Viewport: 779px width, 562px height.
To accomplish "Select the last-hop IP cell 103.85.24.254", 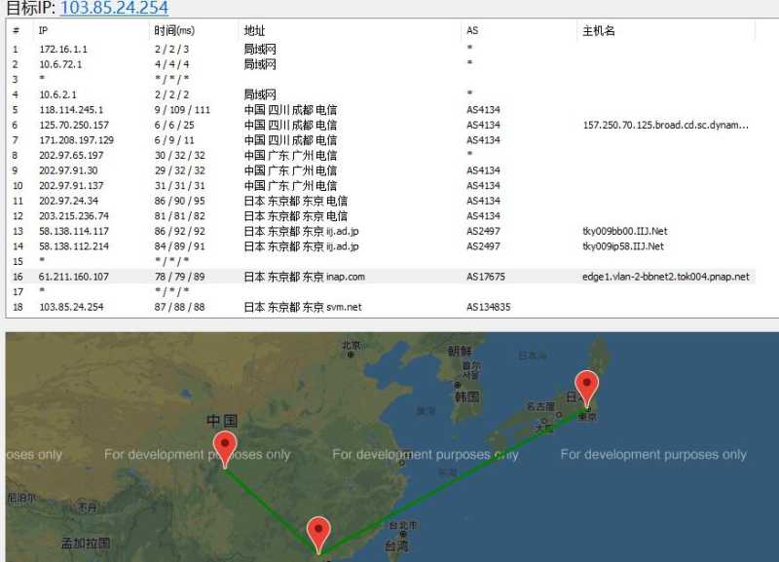I will tap(71, 307).
